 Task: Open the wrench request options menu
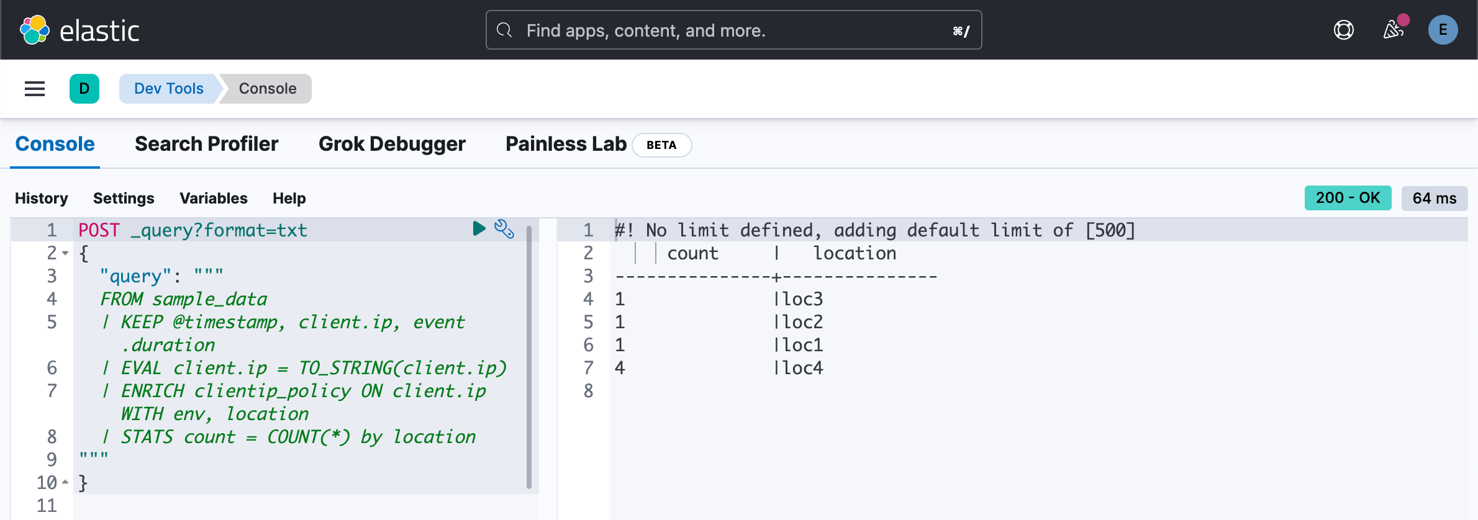point(504,229)
